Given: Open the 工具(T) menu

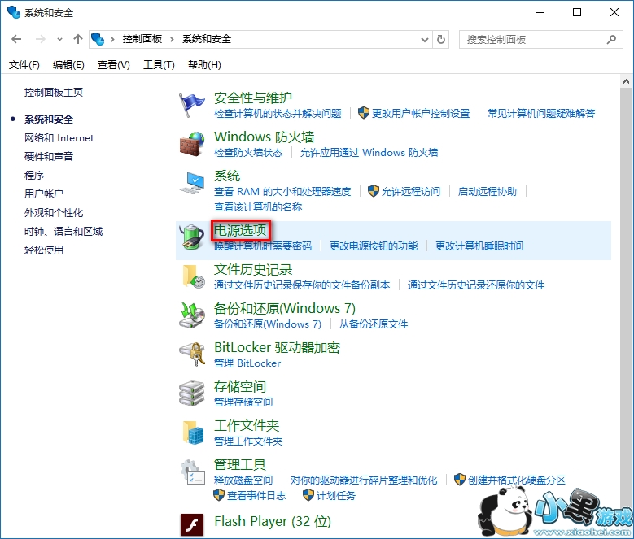Looking at the screenshot, I should 159,65.
